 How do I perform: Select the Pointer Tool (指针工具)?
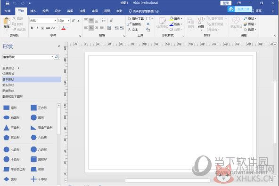[x=136, y=18]
